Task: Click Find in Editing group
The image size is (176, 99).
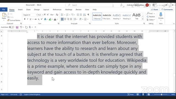Action: click(x=151, y=13)
